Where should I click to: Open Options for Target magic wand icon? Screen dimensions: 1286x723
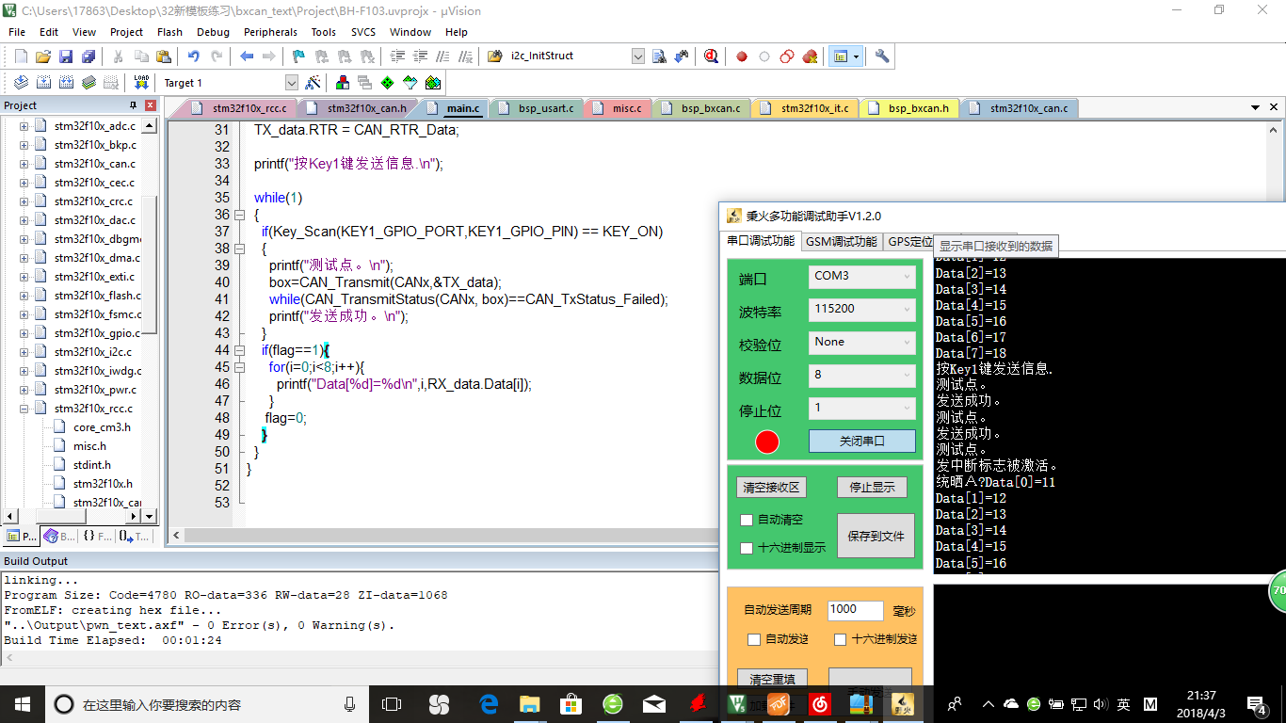313,83
